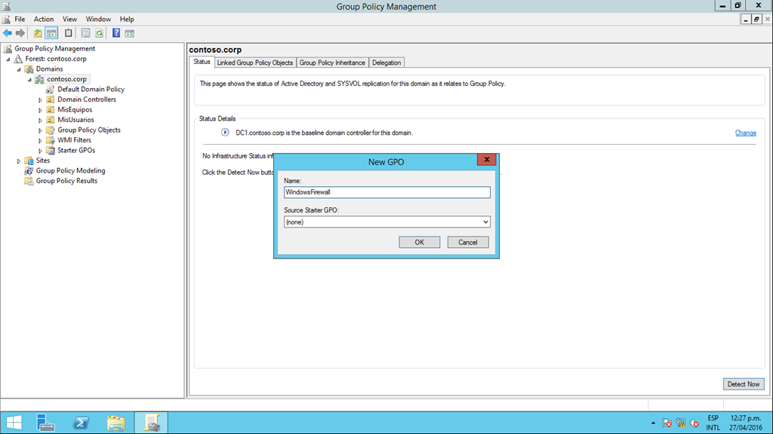Open the Source Starter GPO dropdown
Screen dimensions: 773x434
pyautogui.click(x=485, y=222)
